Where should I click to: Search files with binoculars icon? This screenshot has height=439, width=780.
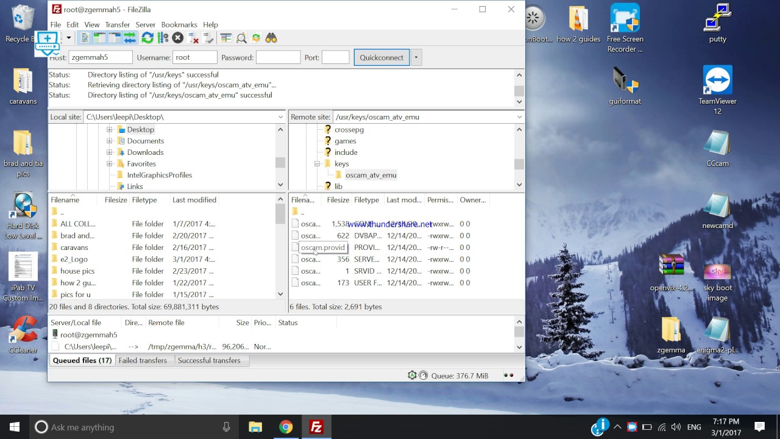[x=271, y=38]
